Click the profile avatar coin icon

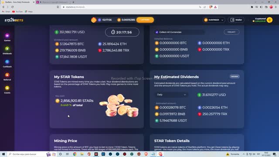pos(269,20)
